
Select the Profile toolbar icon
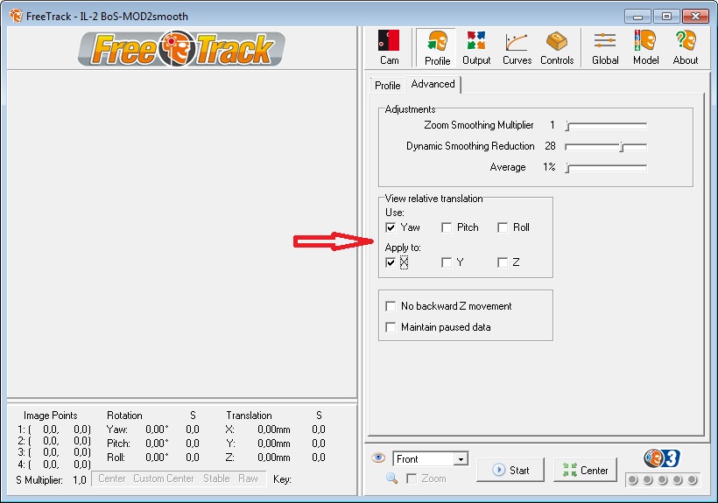point(437,47)
